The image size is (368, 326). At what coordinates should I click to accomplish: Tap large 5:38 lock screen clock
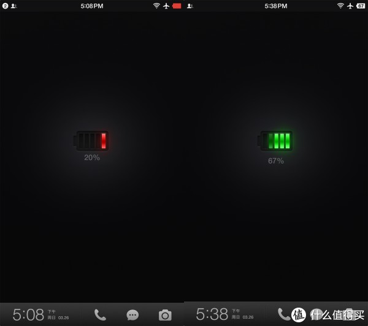pyautogui.click(x=212, y=314)
